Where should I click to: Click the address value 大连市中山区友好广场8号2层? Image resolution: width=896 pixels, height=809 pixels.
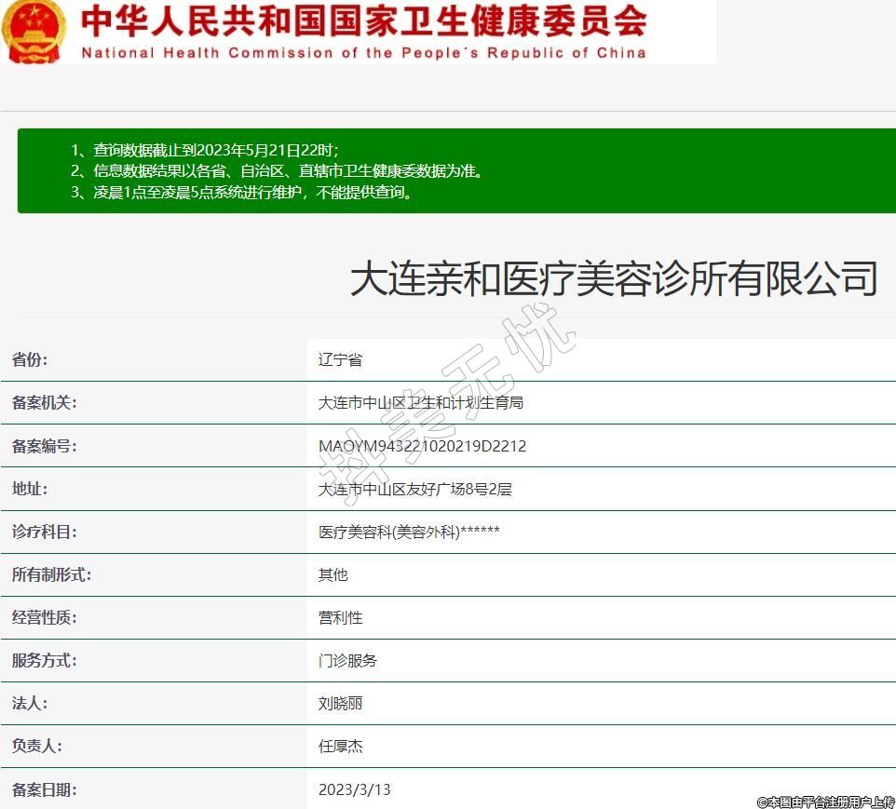tap(414, 489)
